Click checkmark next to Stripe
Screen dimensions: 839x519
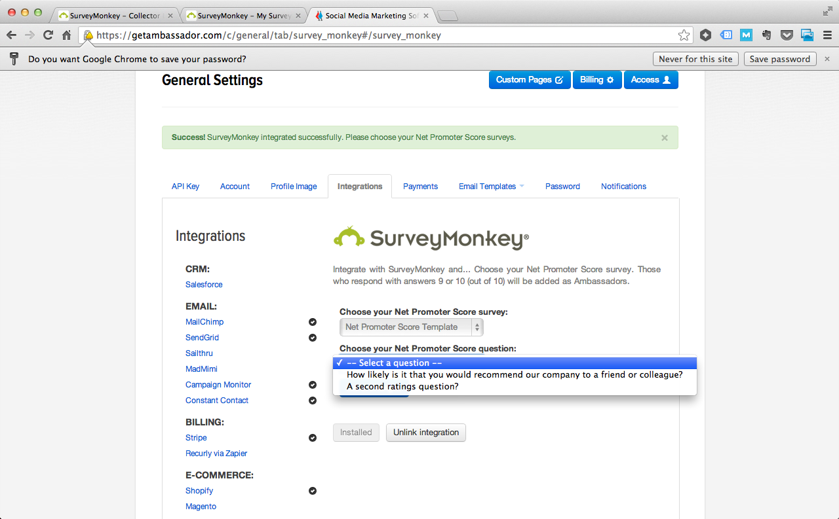[313, 438]
